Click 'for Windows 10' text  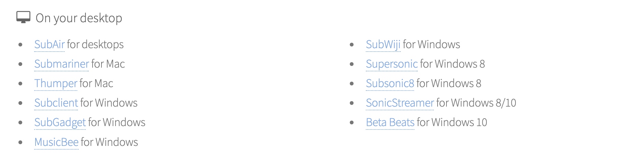pyautogui.click(x=452, y=122)
